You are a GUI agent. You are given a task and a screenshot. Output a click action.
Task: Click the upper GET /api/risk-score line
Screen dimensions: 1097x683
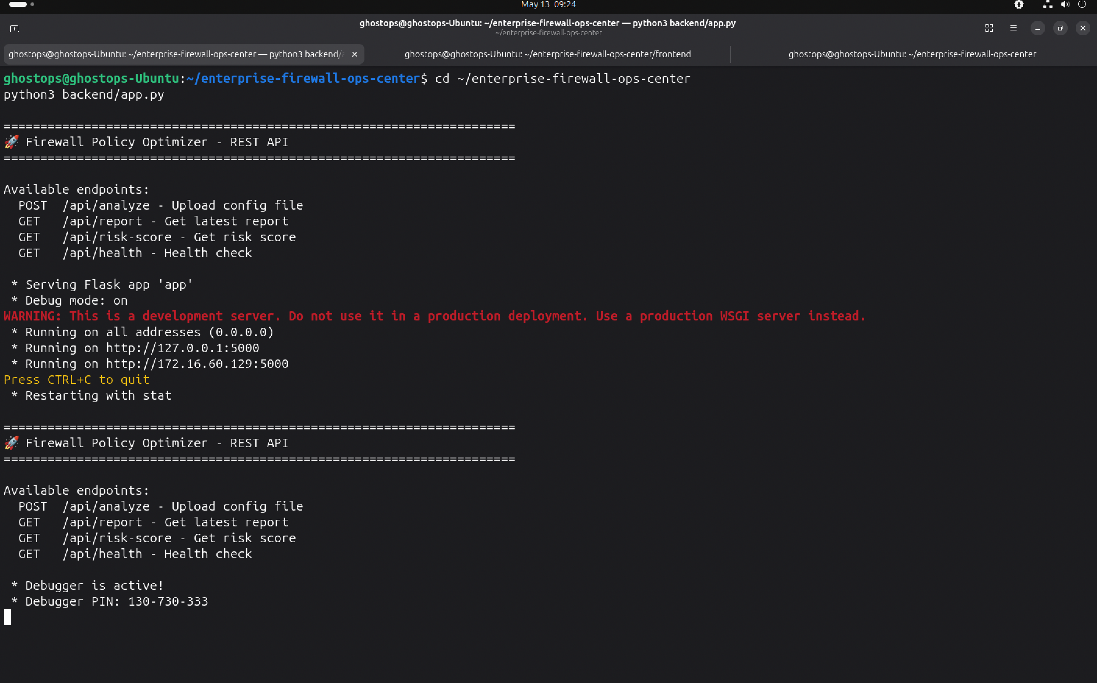(x=157, y=237)
